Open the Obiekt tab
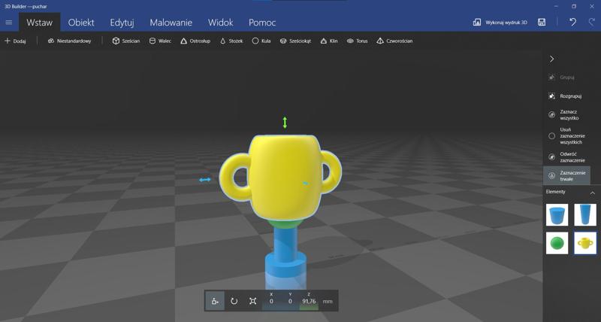601x322 pixels. tap(81, 23)
